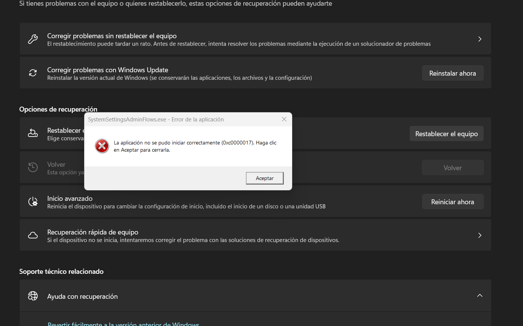
Task: Close the SystemSettingsAdminFlows error dialog with X
Action: point(284,119)
